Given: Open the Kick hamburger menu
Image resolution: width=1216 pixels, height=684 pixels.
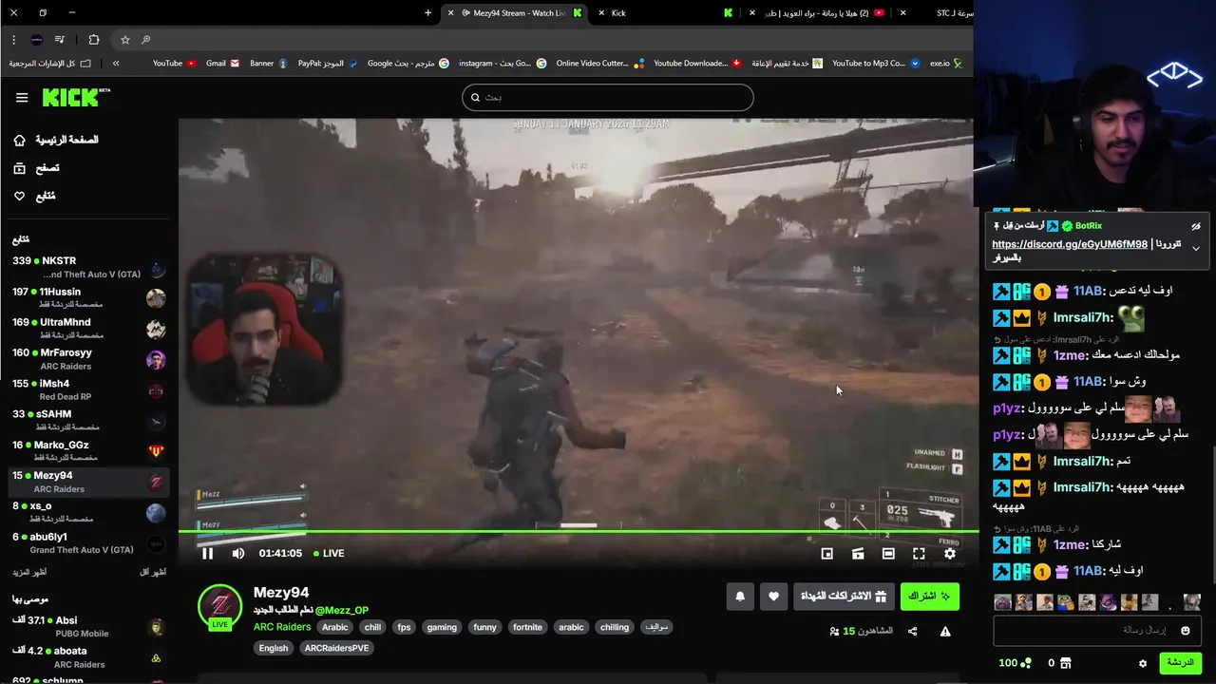Looking at the screenshot, I should [22, 97].
